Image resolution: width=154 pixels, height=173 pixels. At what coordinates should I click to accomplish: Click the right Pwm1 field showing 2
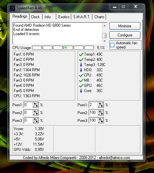(x=93, y=105)
